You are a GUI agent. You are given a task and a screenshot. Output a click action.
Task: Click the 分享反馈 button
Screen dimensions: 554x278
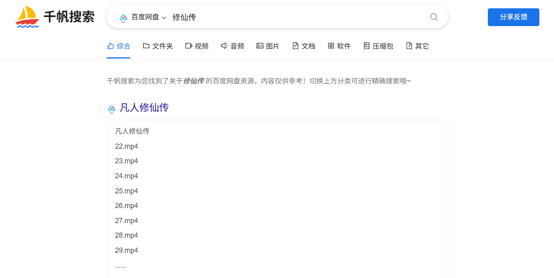514,17
